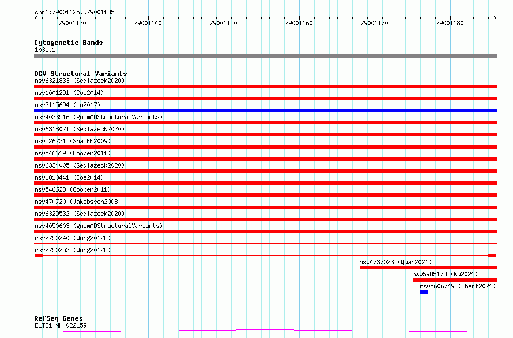The width and height of the screenshot is (513, 338).
Task: Click the 1p31.1 band label
Action: [x=45, y=50]
